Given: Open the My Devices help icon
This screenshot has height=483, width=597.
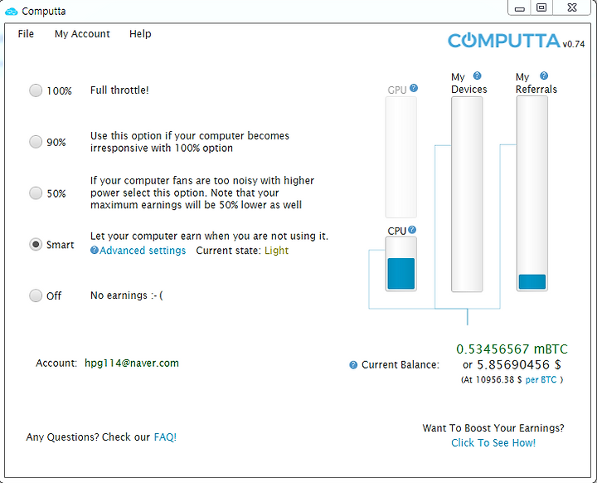Looking at the screenshot, I should point(477,76).
